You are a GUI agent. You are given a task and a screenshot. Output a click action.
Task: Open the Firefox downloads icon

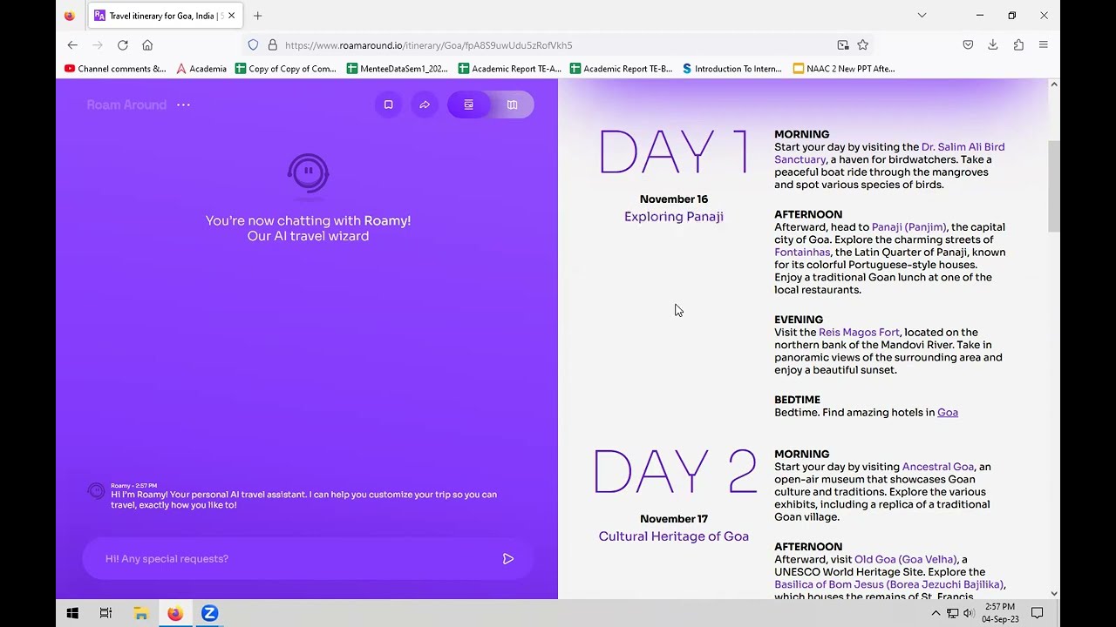993,45
